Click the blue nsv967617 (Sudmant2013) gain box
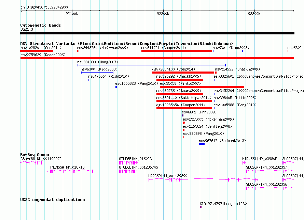 click(202, 144)
